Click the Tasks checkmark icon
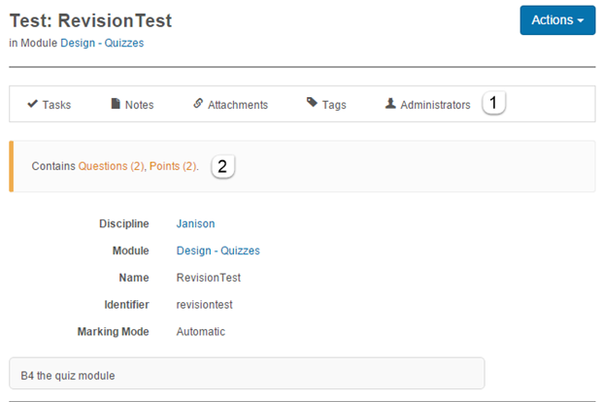Screen dimensions: 602x402 point(32,104)
